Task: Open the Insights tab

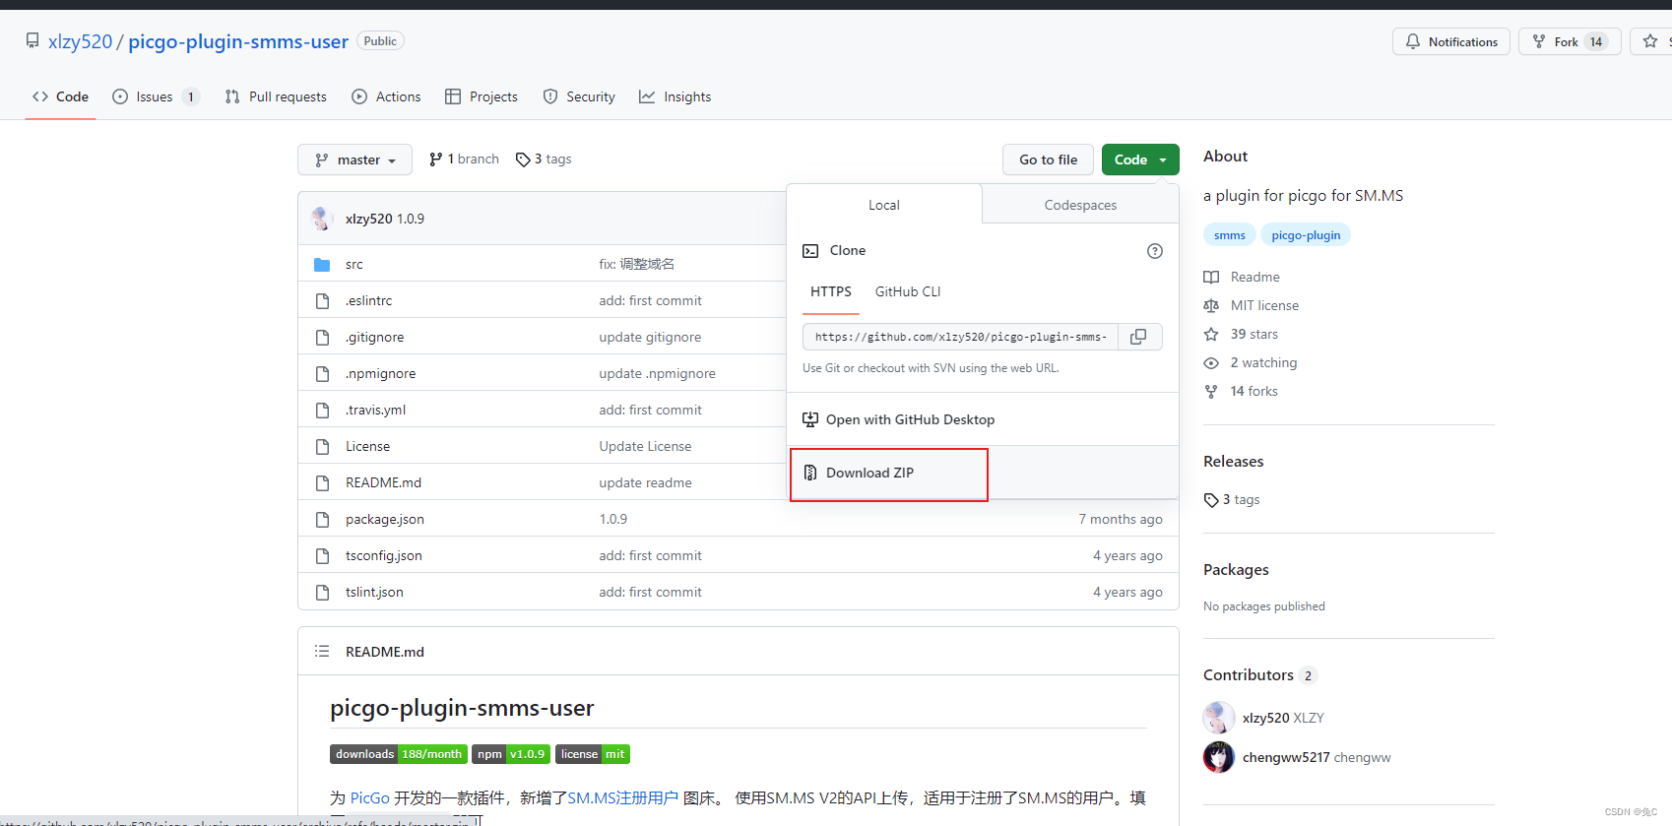Action: pyautogui.click(x=675, y=96)
